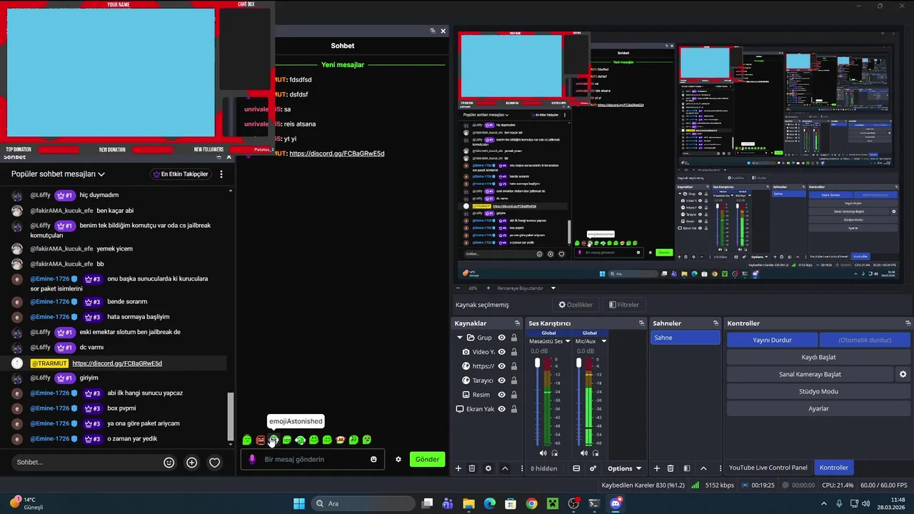Viewport: 914px width, 514px height.
Task: Click En Etkin Takipçiler chip
Action: coord(181,174)
